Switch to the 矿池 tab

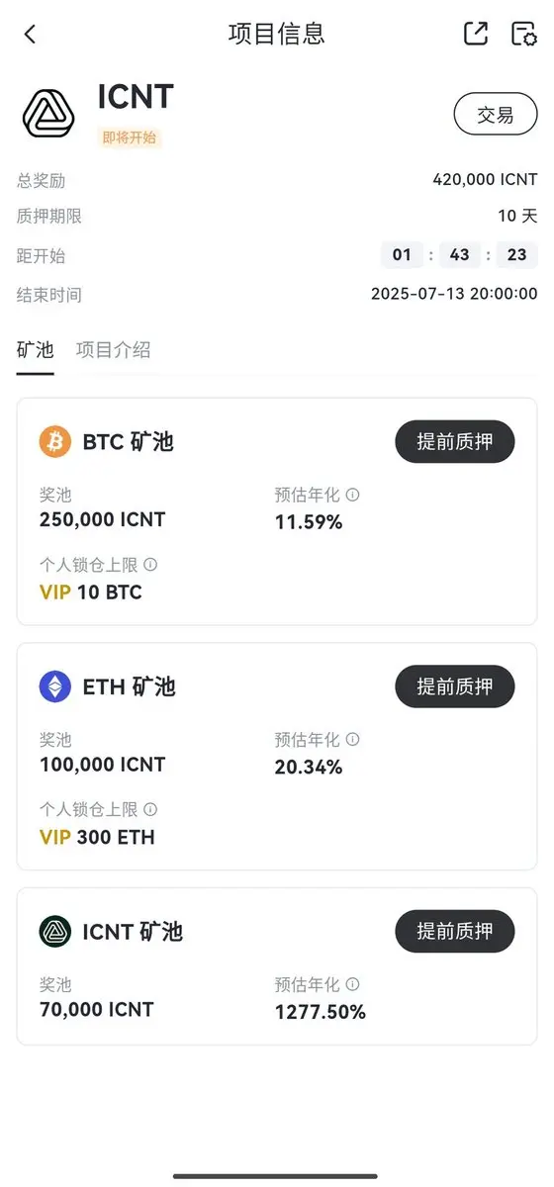pos(35,350)
